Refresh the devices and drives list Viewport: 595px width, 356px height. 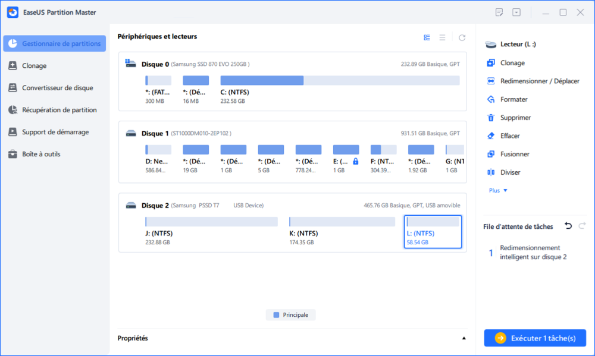(x=462, y=37)
